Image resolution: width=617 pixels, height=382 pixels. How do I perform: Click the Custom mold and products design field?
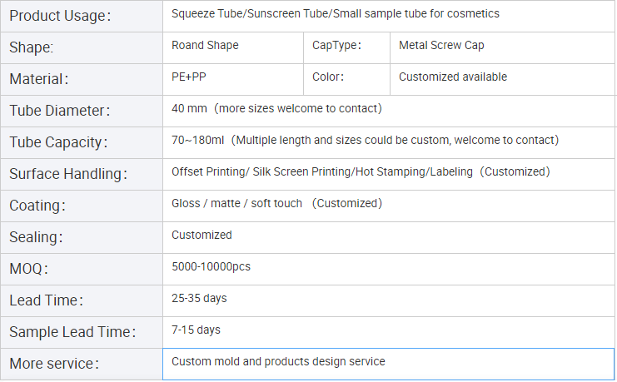278,362
